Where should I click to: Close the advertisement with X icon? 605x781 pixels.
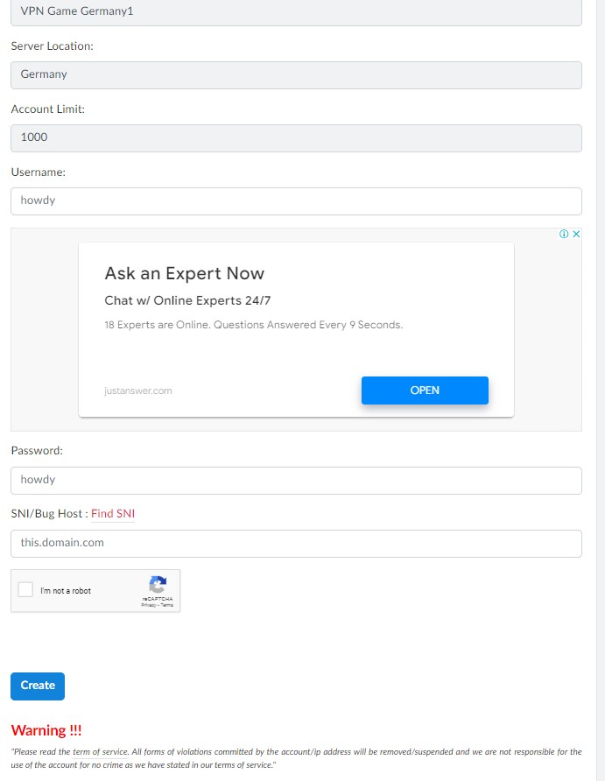tap(576, 234)
